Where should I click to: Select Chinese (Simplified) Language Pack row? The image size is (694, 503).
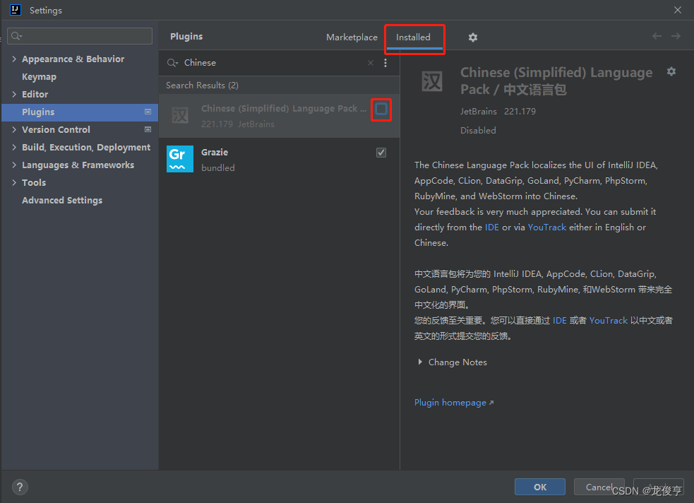(x=280, y=116)
